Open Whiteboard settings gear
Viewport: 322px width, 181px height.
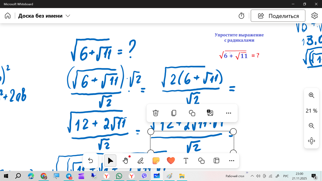tap(314, 16)
